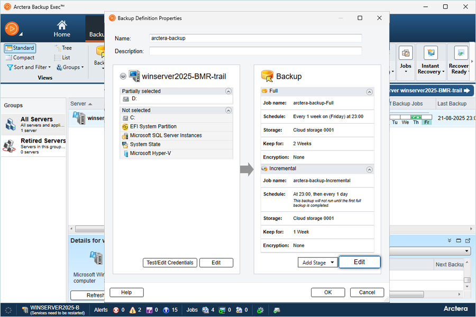Click the EFI System Partition icon
This screenshot has height=317, width=476.
point(125,127)
